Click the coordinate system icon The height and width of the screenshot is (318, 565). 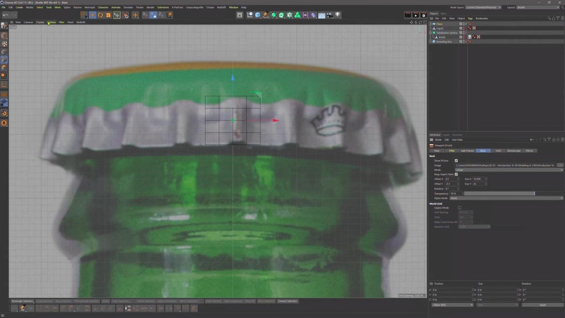pyautogui.click(x=169, y=15)
